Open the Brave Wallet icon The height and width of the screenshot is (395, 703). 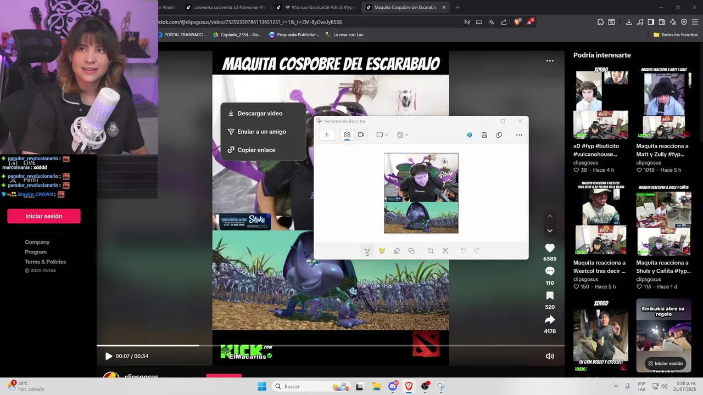pyautogui.click(x=662, y=22)
